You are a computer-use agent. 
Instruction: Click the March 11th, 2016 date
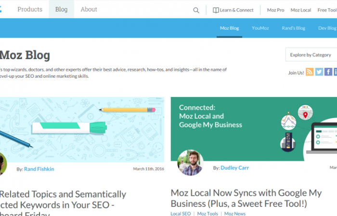[x=148, y=169]
